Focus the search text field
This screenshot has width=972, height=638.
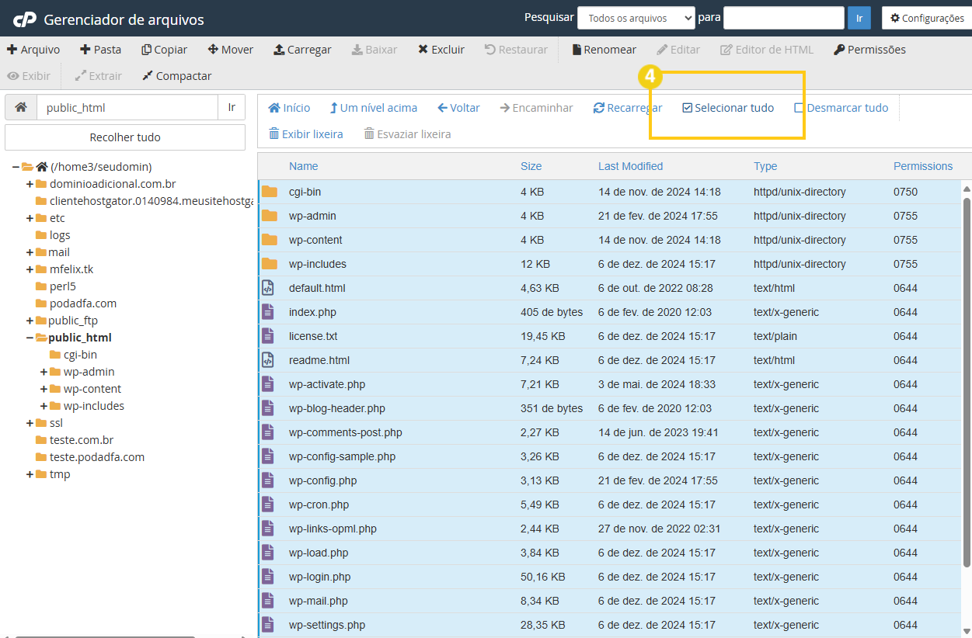[x=784, y=18]
